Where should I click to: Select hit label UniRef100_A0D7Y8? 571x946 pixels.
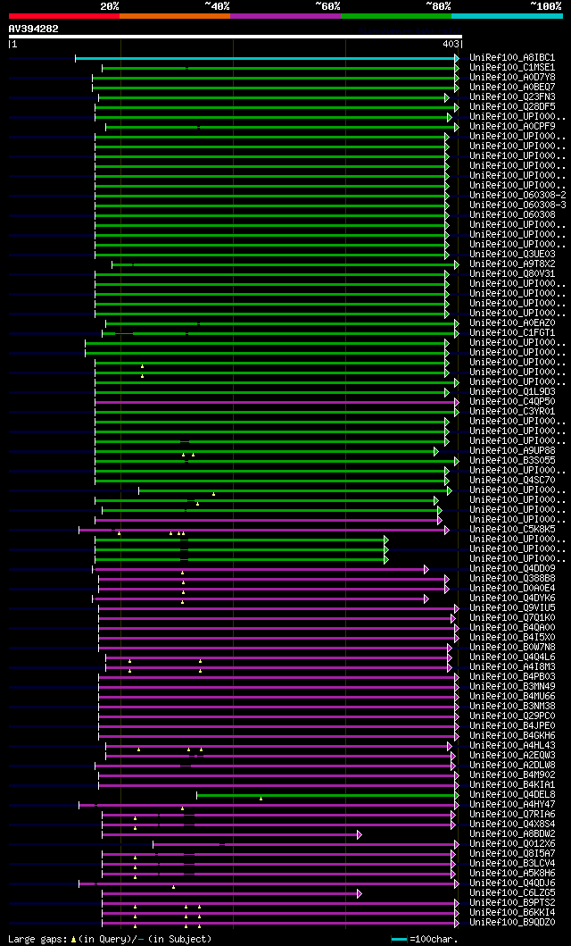[x=513, y=77]
